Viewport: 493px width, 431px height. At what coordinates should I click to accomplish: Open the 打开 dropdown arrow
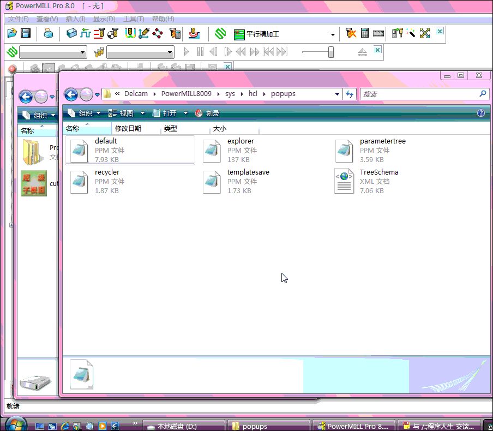tap(186, 113)
